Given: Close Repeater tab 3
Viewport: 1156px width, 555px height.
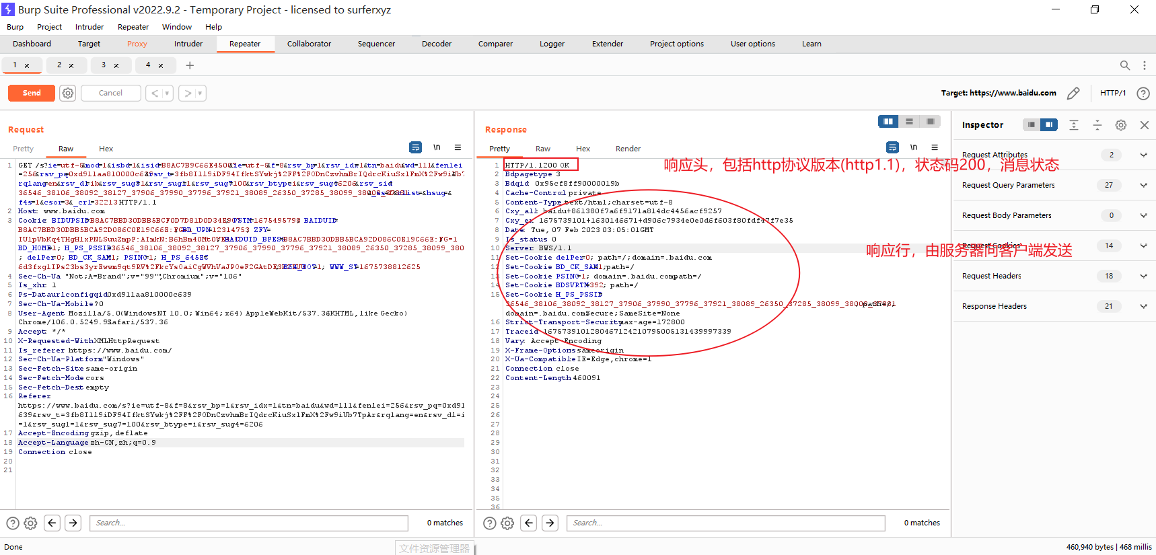Looking at the screenshot, I should pos(116,66).
